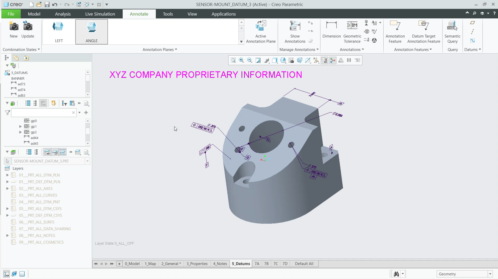Open the Semantic Query tool

pyautogui.click(x=452, y=32)
